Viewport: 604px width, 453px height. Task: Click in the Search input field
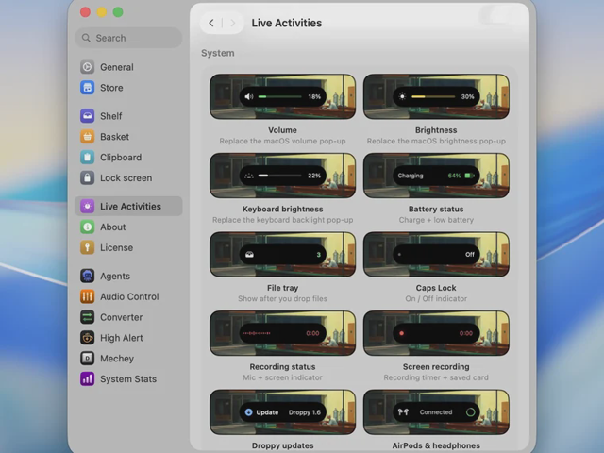[128, 38]
